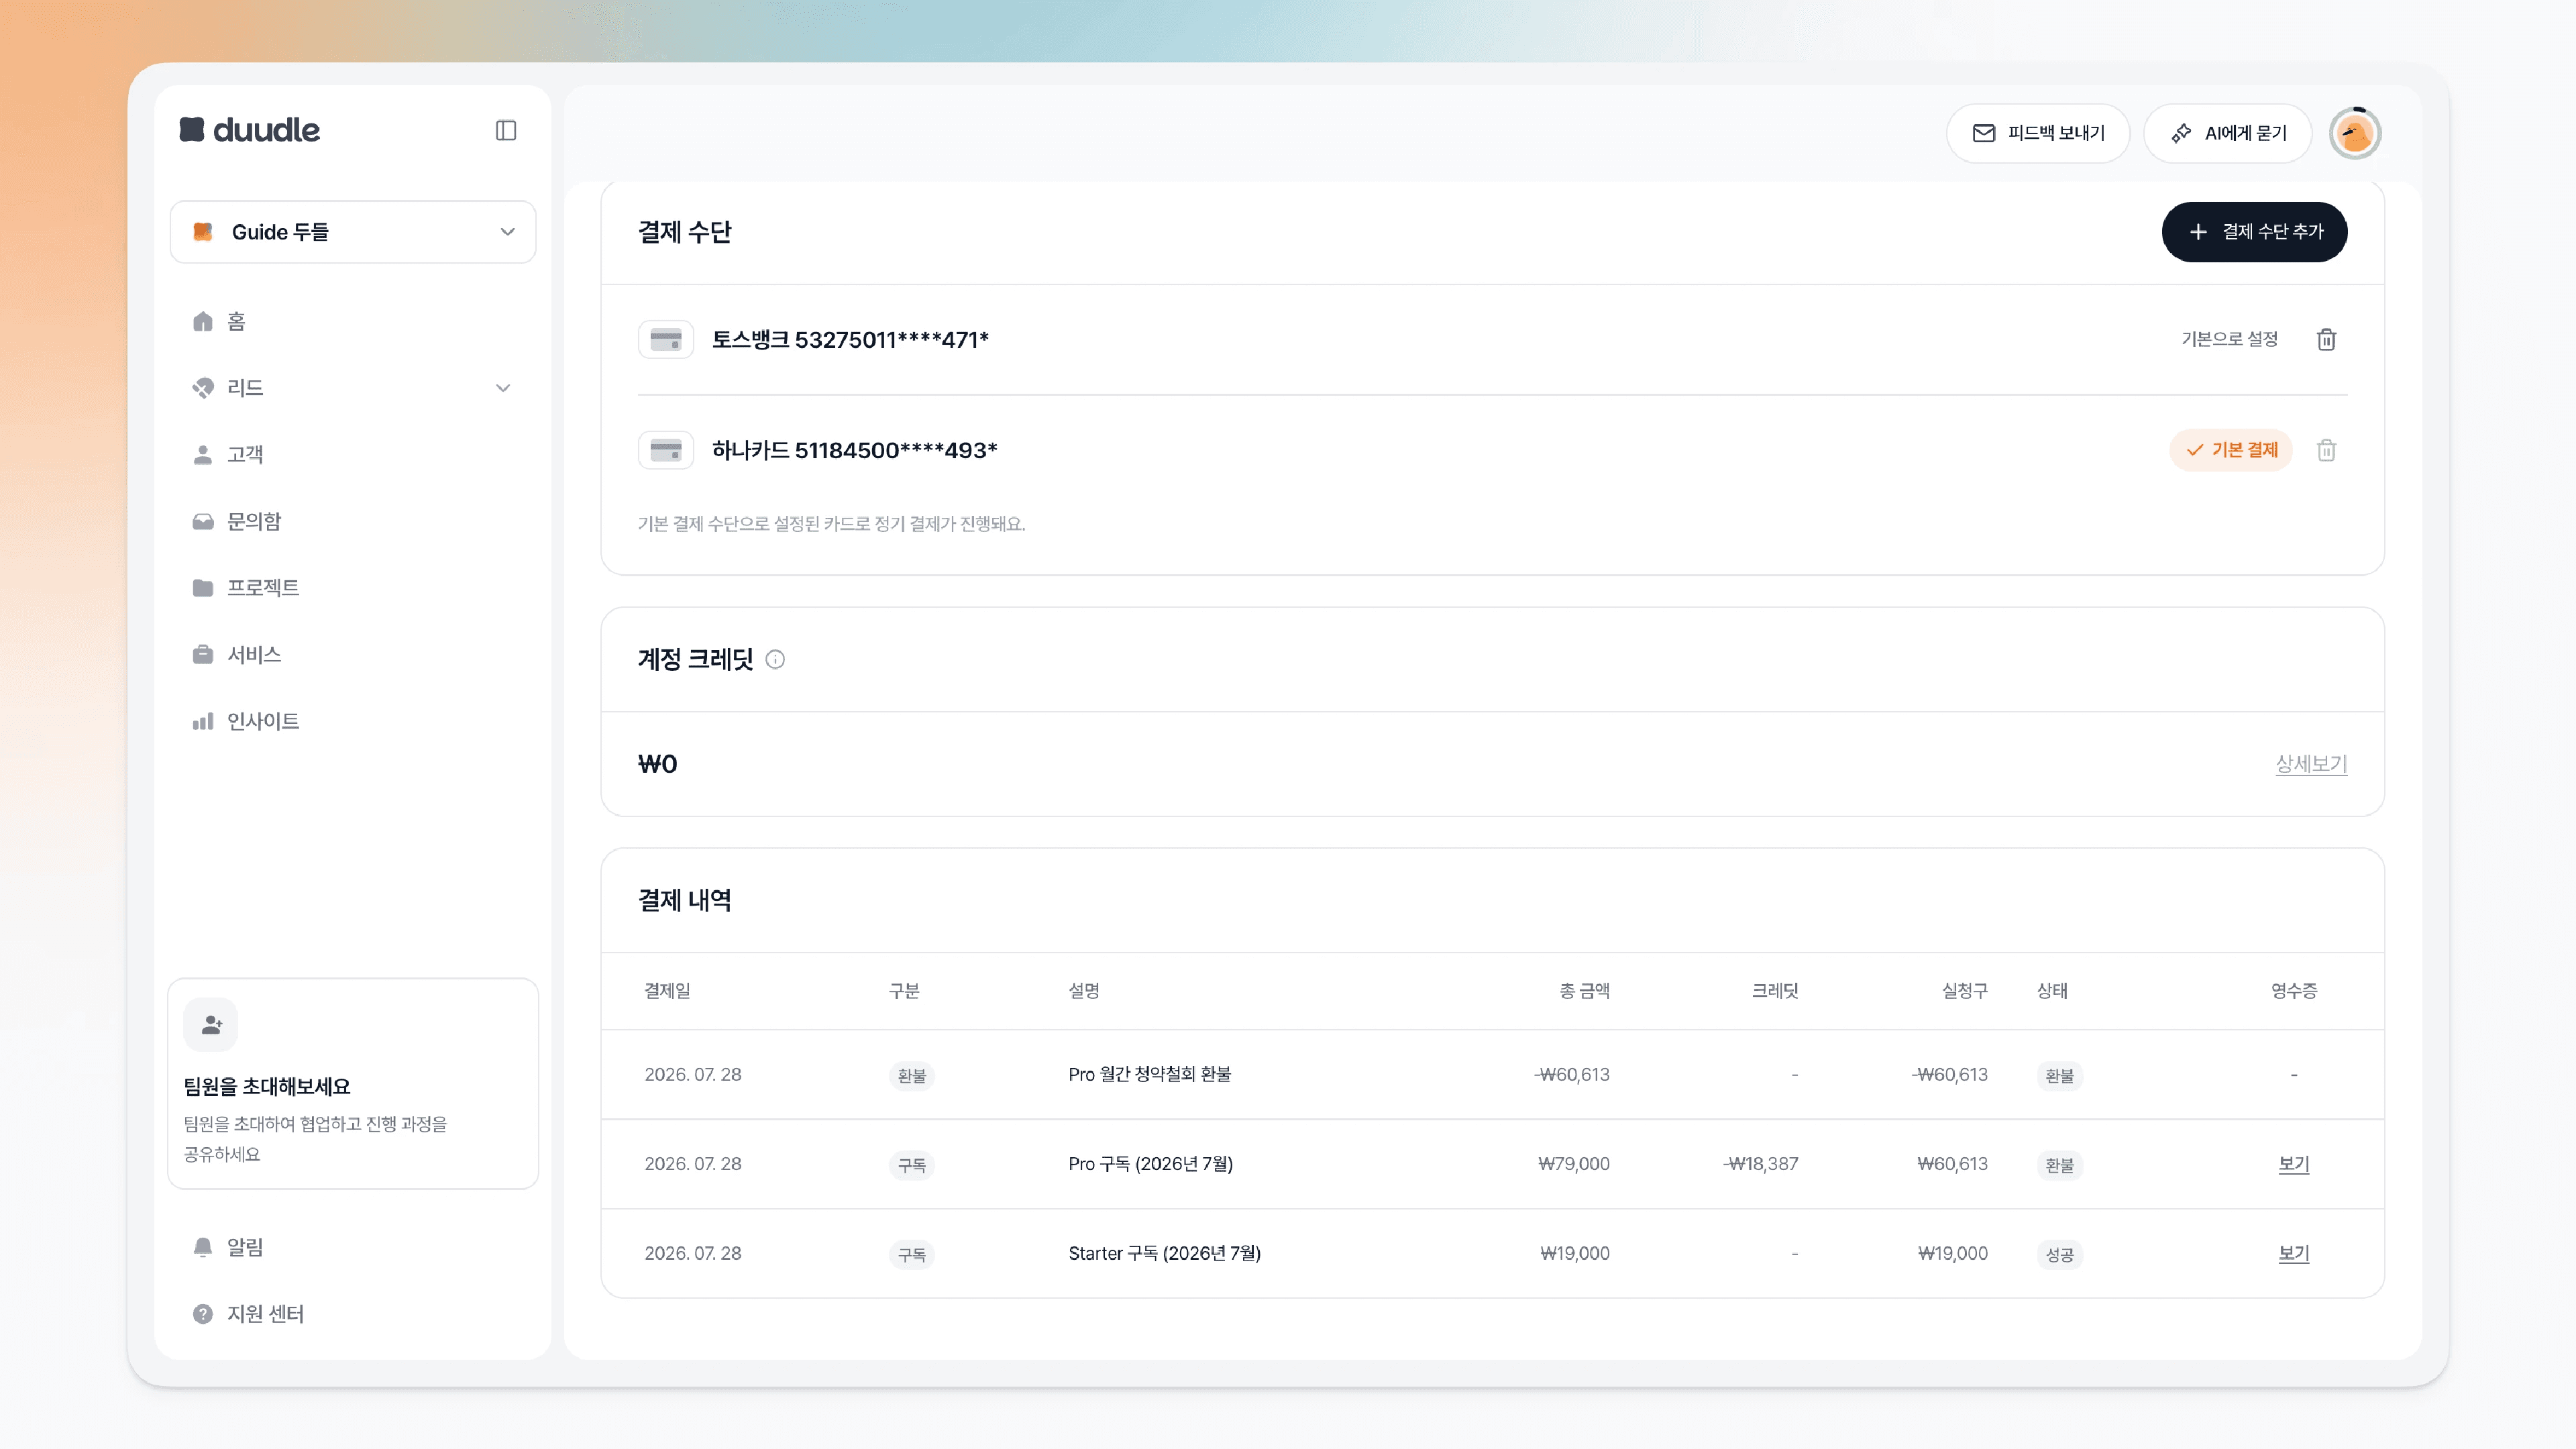Click 피드백 보내기 button
Image resolution: width=2576 pixels, height=1449 pixels.
pos(2038,133)
